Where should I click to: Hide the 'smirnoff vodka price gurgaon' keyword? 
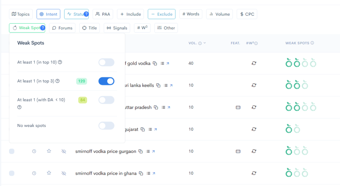click(64, 151)
